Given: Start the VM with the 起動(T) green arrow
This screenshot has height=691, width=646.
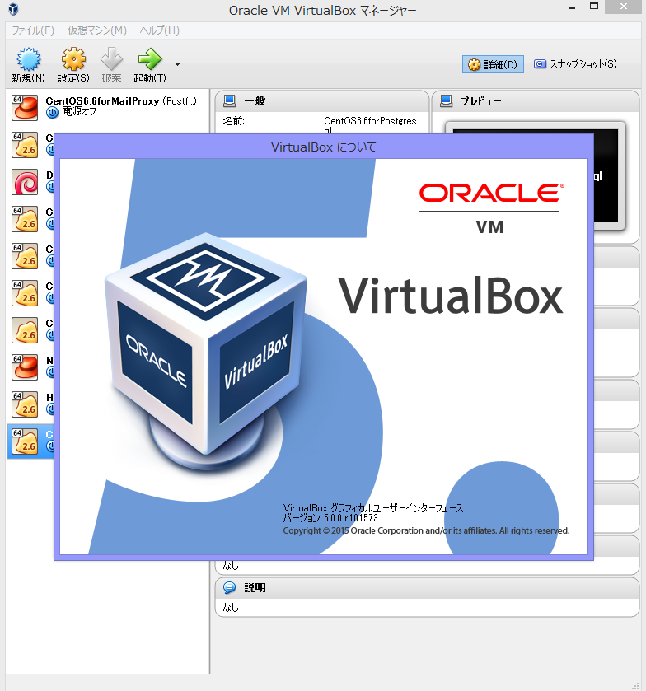Looking at the screenshot, I should 150,59.
